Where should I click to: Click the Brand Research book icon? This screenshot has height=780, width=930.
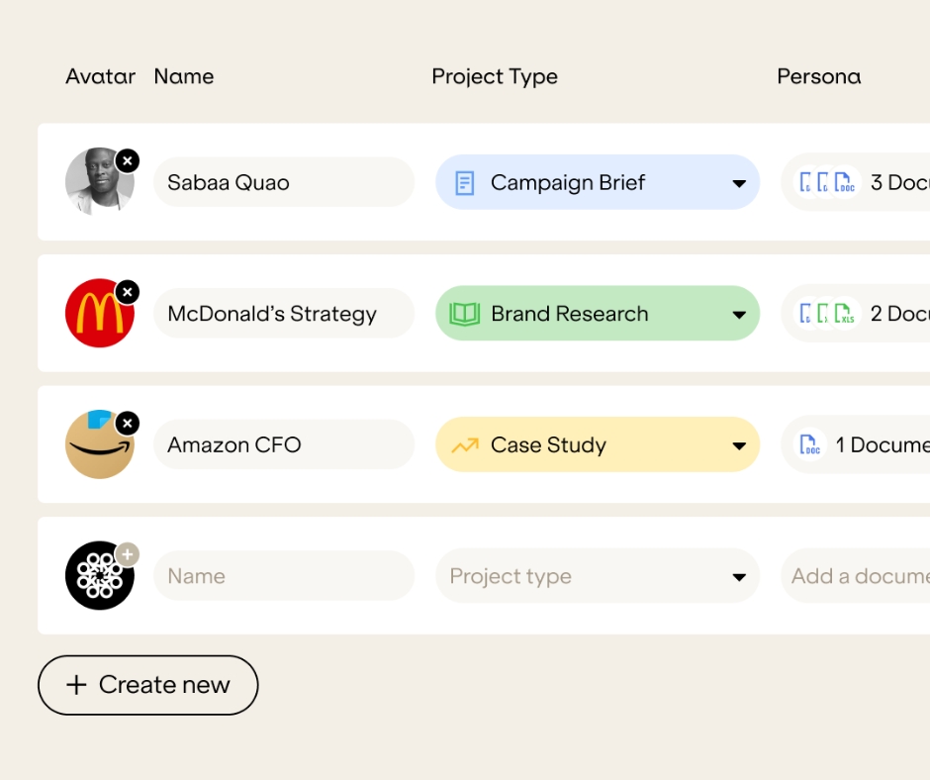464,314
